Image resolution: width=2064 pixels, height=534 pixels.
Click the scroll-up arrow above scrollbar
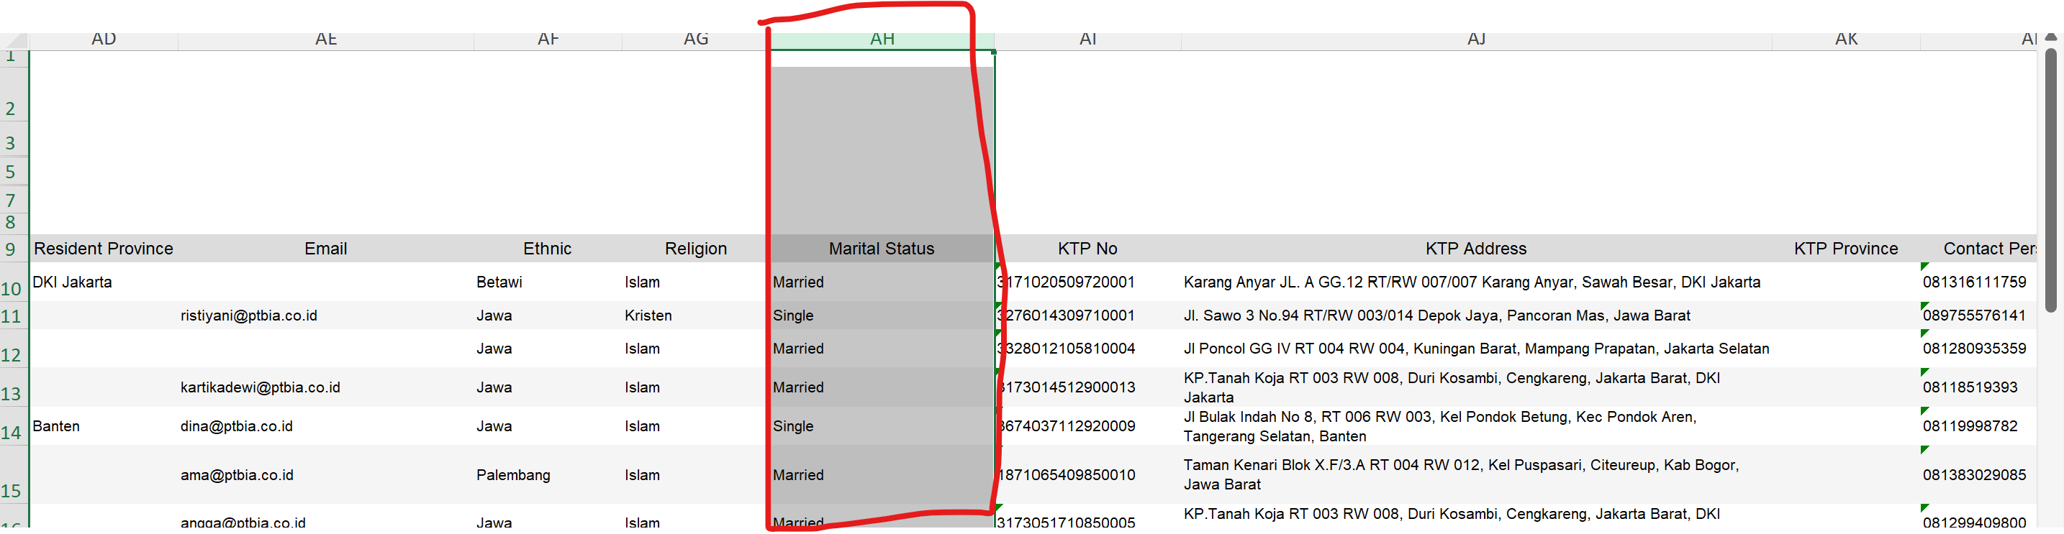click(2050, 37)
